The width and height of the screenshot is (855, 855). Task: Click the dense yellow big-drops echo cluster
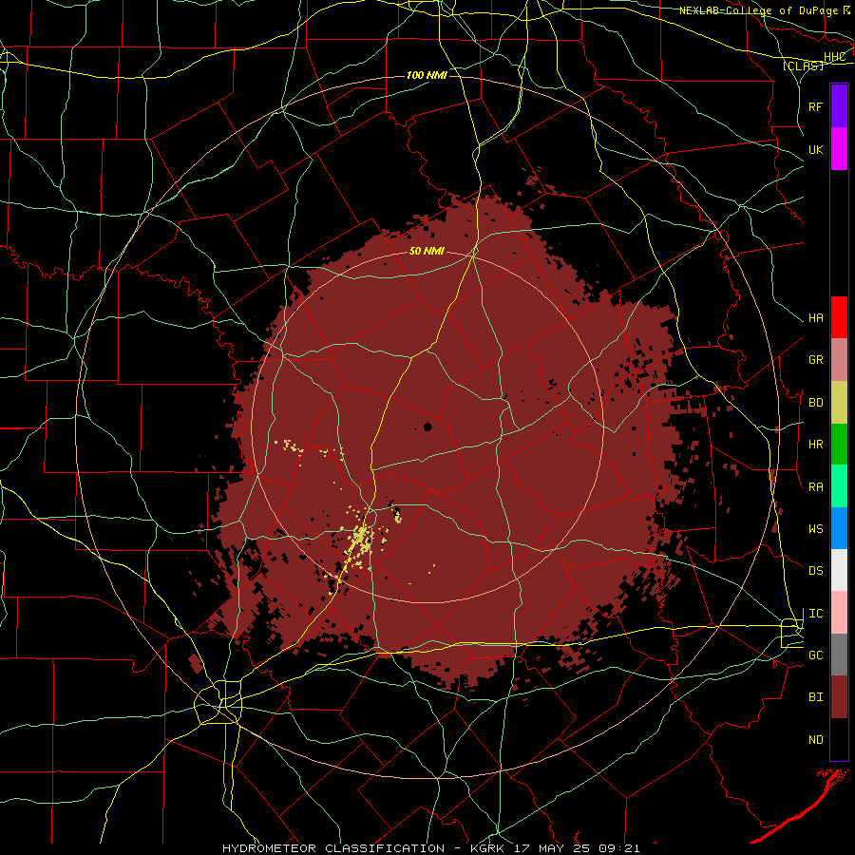(x=361, y=539)
